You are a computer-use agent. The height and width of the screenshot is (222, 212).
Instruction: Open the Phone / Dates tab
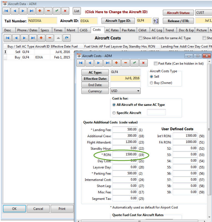(x=27, y=30)
